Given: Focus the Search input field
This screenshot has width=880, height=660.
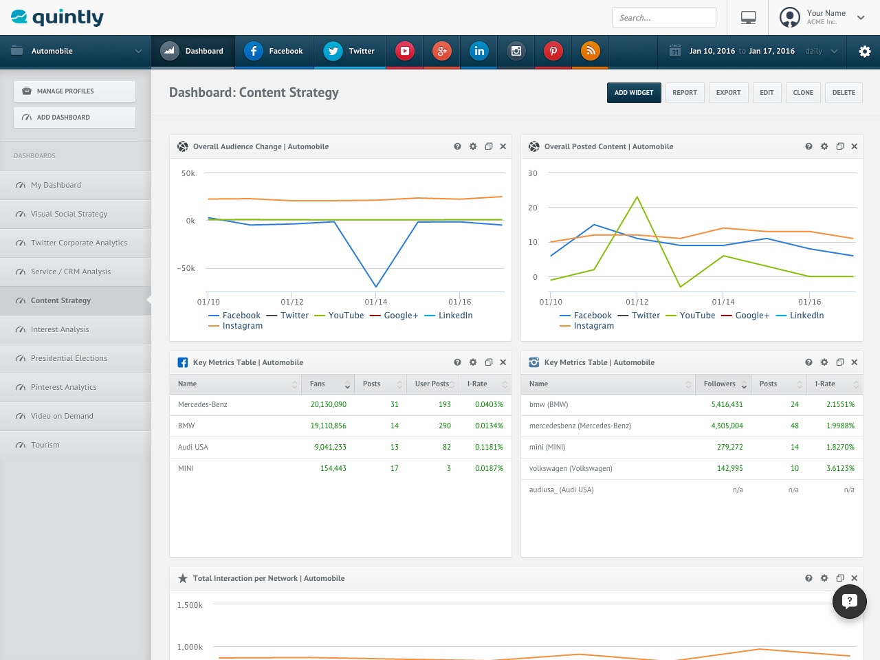Looking at the screenshot, I should point(664,17).
